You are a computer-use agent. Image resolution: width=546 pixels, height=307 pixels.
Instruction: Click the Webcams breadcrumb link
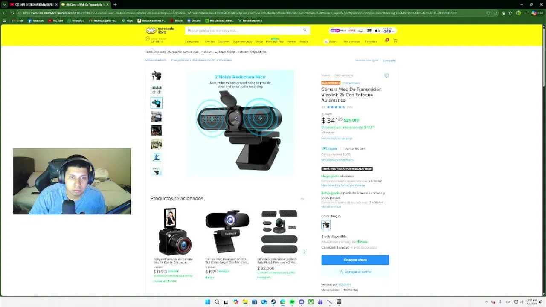point(225,60)
